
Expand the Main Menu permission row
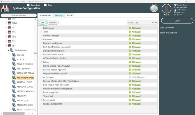pos(41,28)
